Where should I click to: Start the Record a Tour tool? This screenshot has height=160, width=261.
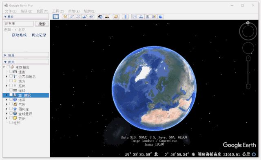pyautogui.click(x=91, y=17)
